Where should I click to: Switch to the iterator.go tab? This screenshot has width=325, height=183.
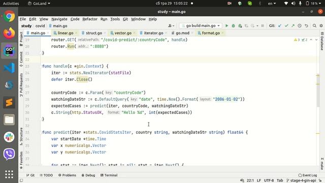(x=153, y=33)
